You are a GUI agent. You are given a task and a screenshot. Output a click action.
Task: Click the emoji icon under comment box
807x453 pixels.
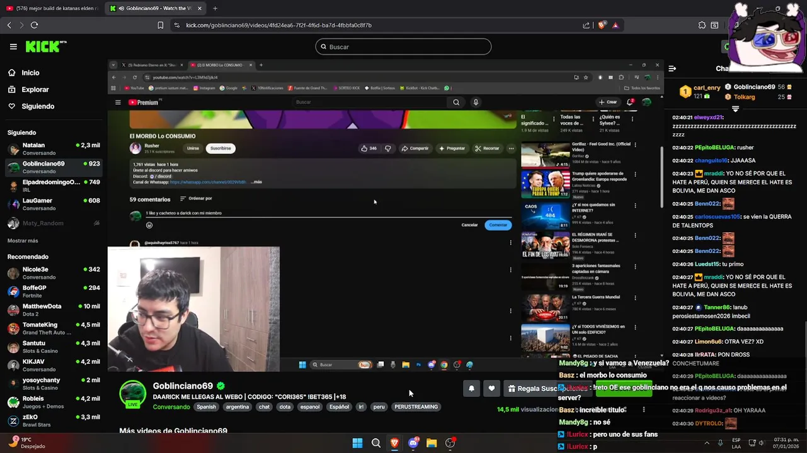tap(149, 225)
